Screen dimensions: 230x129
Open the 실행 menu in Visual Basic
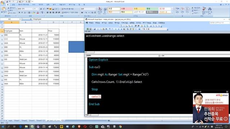coord(132,23)
